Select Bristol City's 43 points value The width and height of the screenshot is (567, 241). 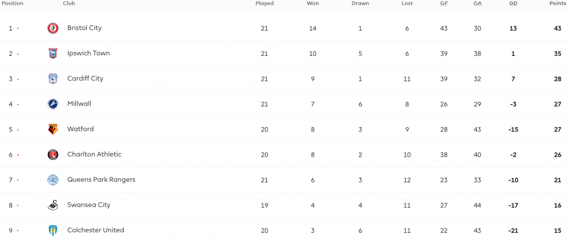(x=557, y=28)
